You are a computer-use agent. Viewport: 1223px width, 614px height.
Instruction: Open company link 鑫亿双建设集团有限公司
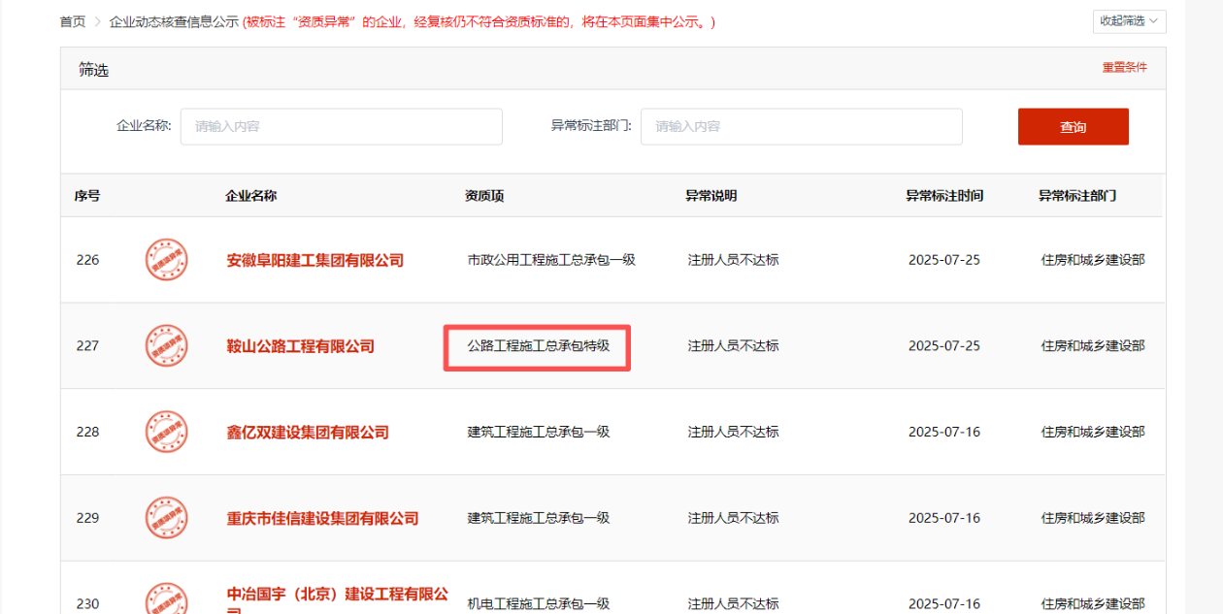(x=307, y=433)
